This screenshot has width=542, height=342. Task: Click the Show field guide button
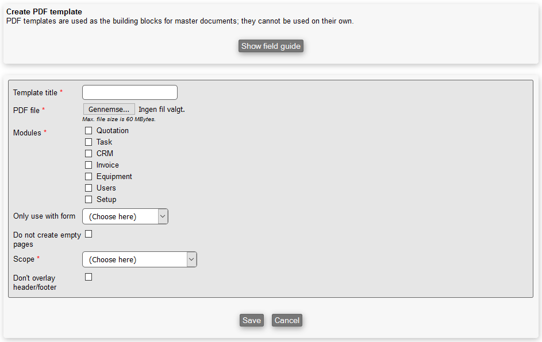(271, 46)
